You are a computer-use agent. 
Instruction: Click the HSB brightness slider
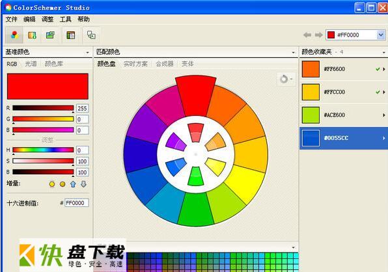pyautogui.click(x=43, y=172)
